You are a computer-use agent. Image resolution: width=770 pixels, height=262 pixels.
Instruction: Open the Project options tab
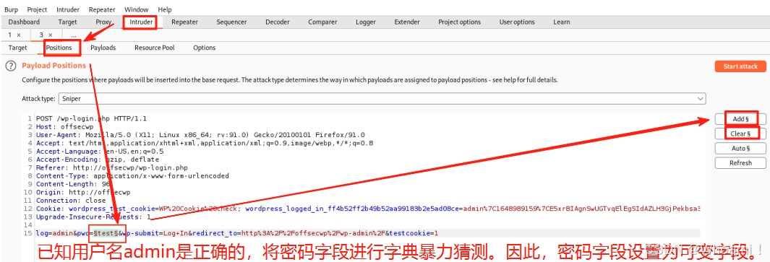point(459,22)
